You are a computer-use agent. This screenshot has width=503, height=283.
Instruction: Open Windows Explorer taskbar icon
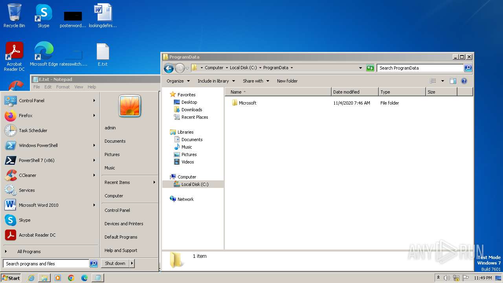[44, 278]
